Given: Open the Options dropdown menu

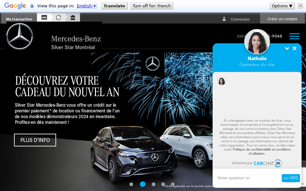Looking at the screenshot, I should [282, 5].
